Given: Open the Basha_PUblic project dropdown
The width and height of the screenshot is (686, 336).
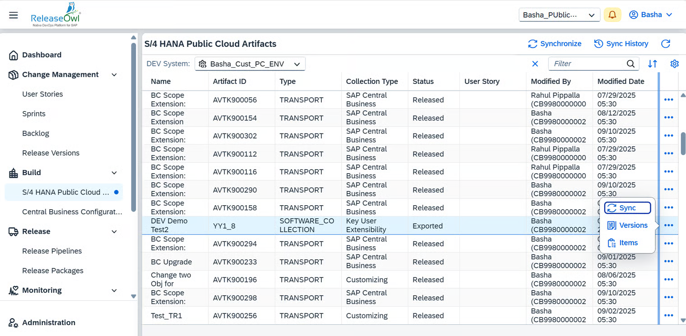Looking at the screenshot, I should pos(559,15).
